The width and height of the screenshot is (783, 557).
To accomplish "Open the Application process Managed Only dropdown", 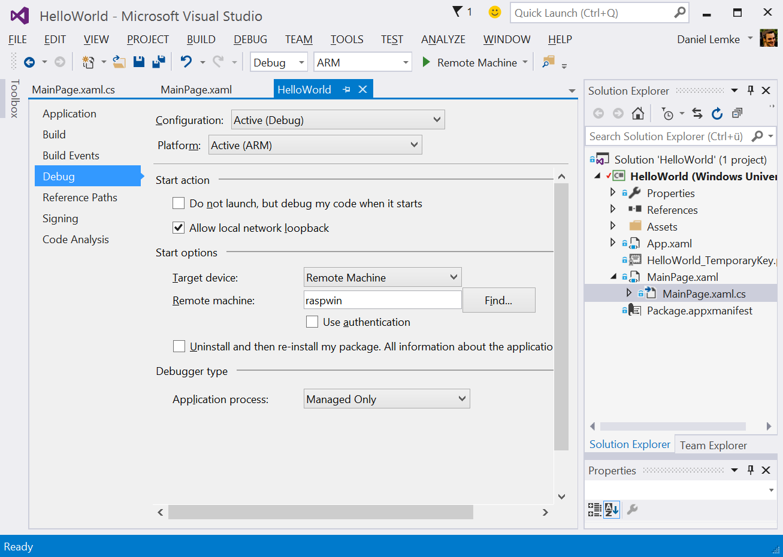I will point(387,399).
